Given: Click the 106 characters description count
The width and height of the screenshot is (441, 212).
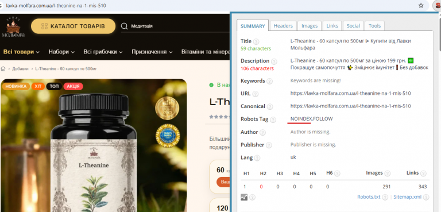Looking at the screenshot, I should click(257, 68).
